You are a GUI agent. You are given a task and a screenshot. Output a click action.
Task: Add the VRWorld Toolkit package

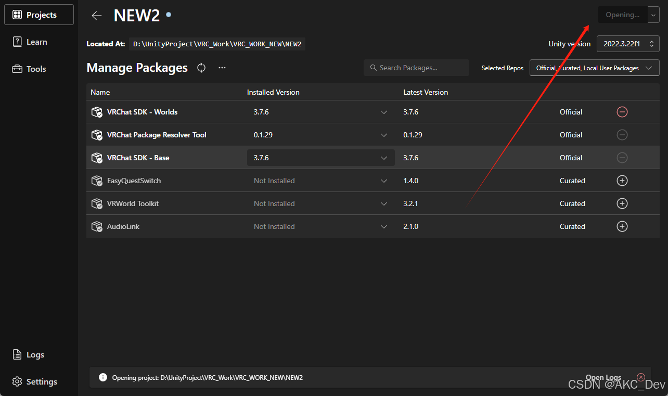(x=622, y=203)
